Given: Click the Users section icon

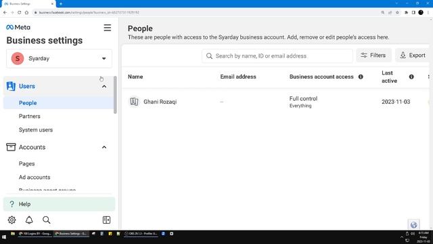Looking at the screenshot, I should click(x=11, y=86).
